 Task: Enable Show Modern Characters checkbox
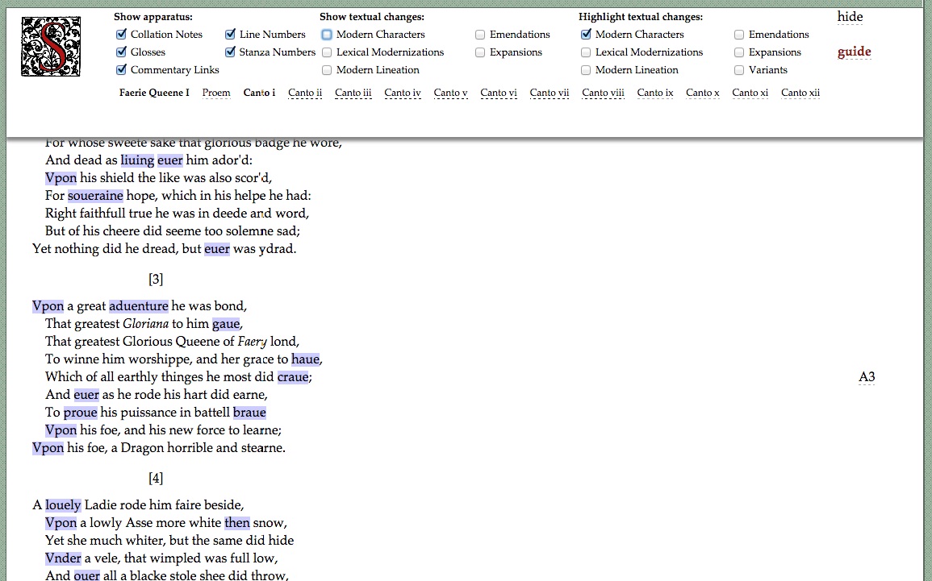click(327, 35)
